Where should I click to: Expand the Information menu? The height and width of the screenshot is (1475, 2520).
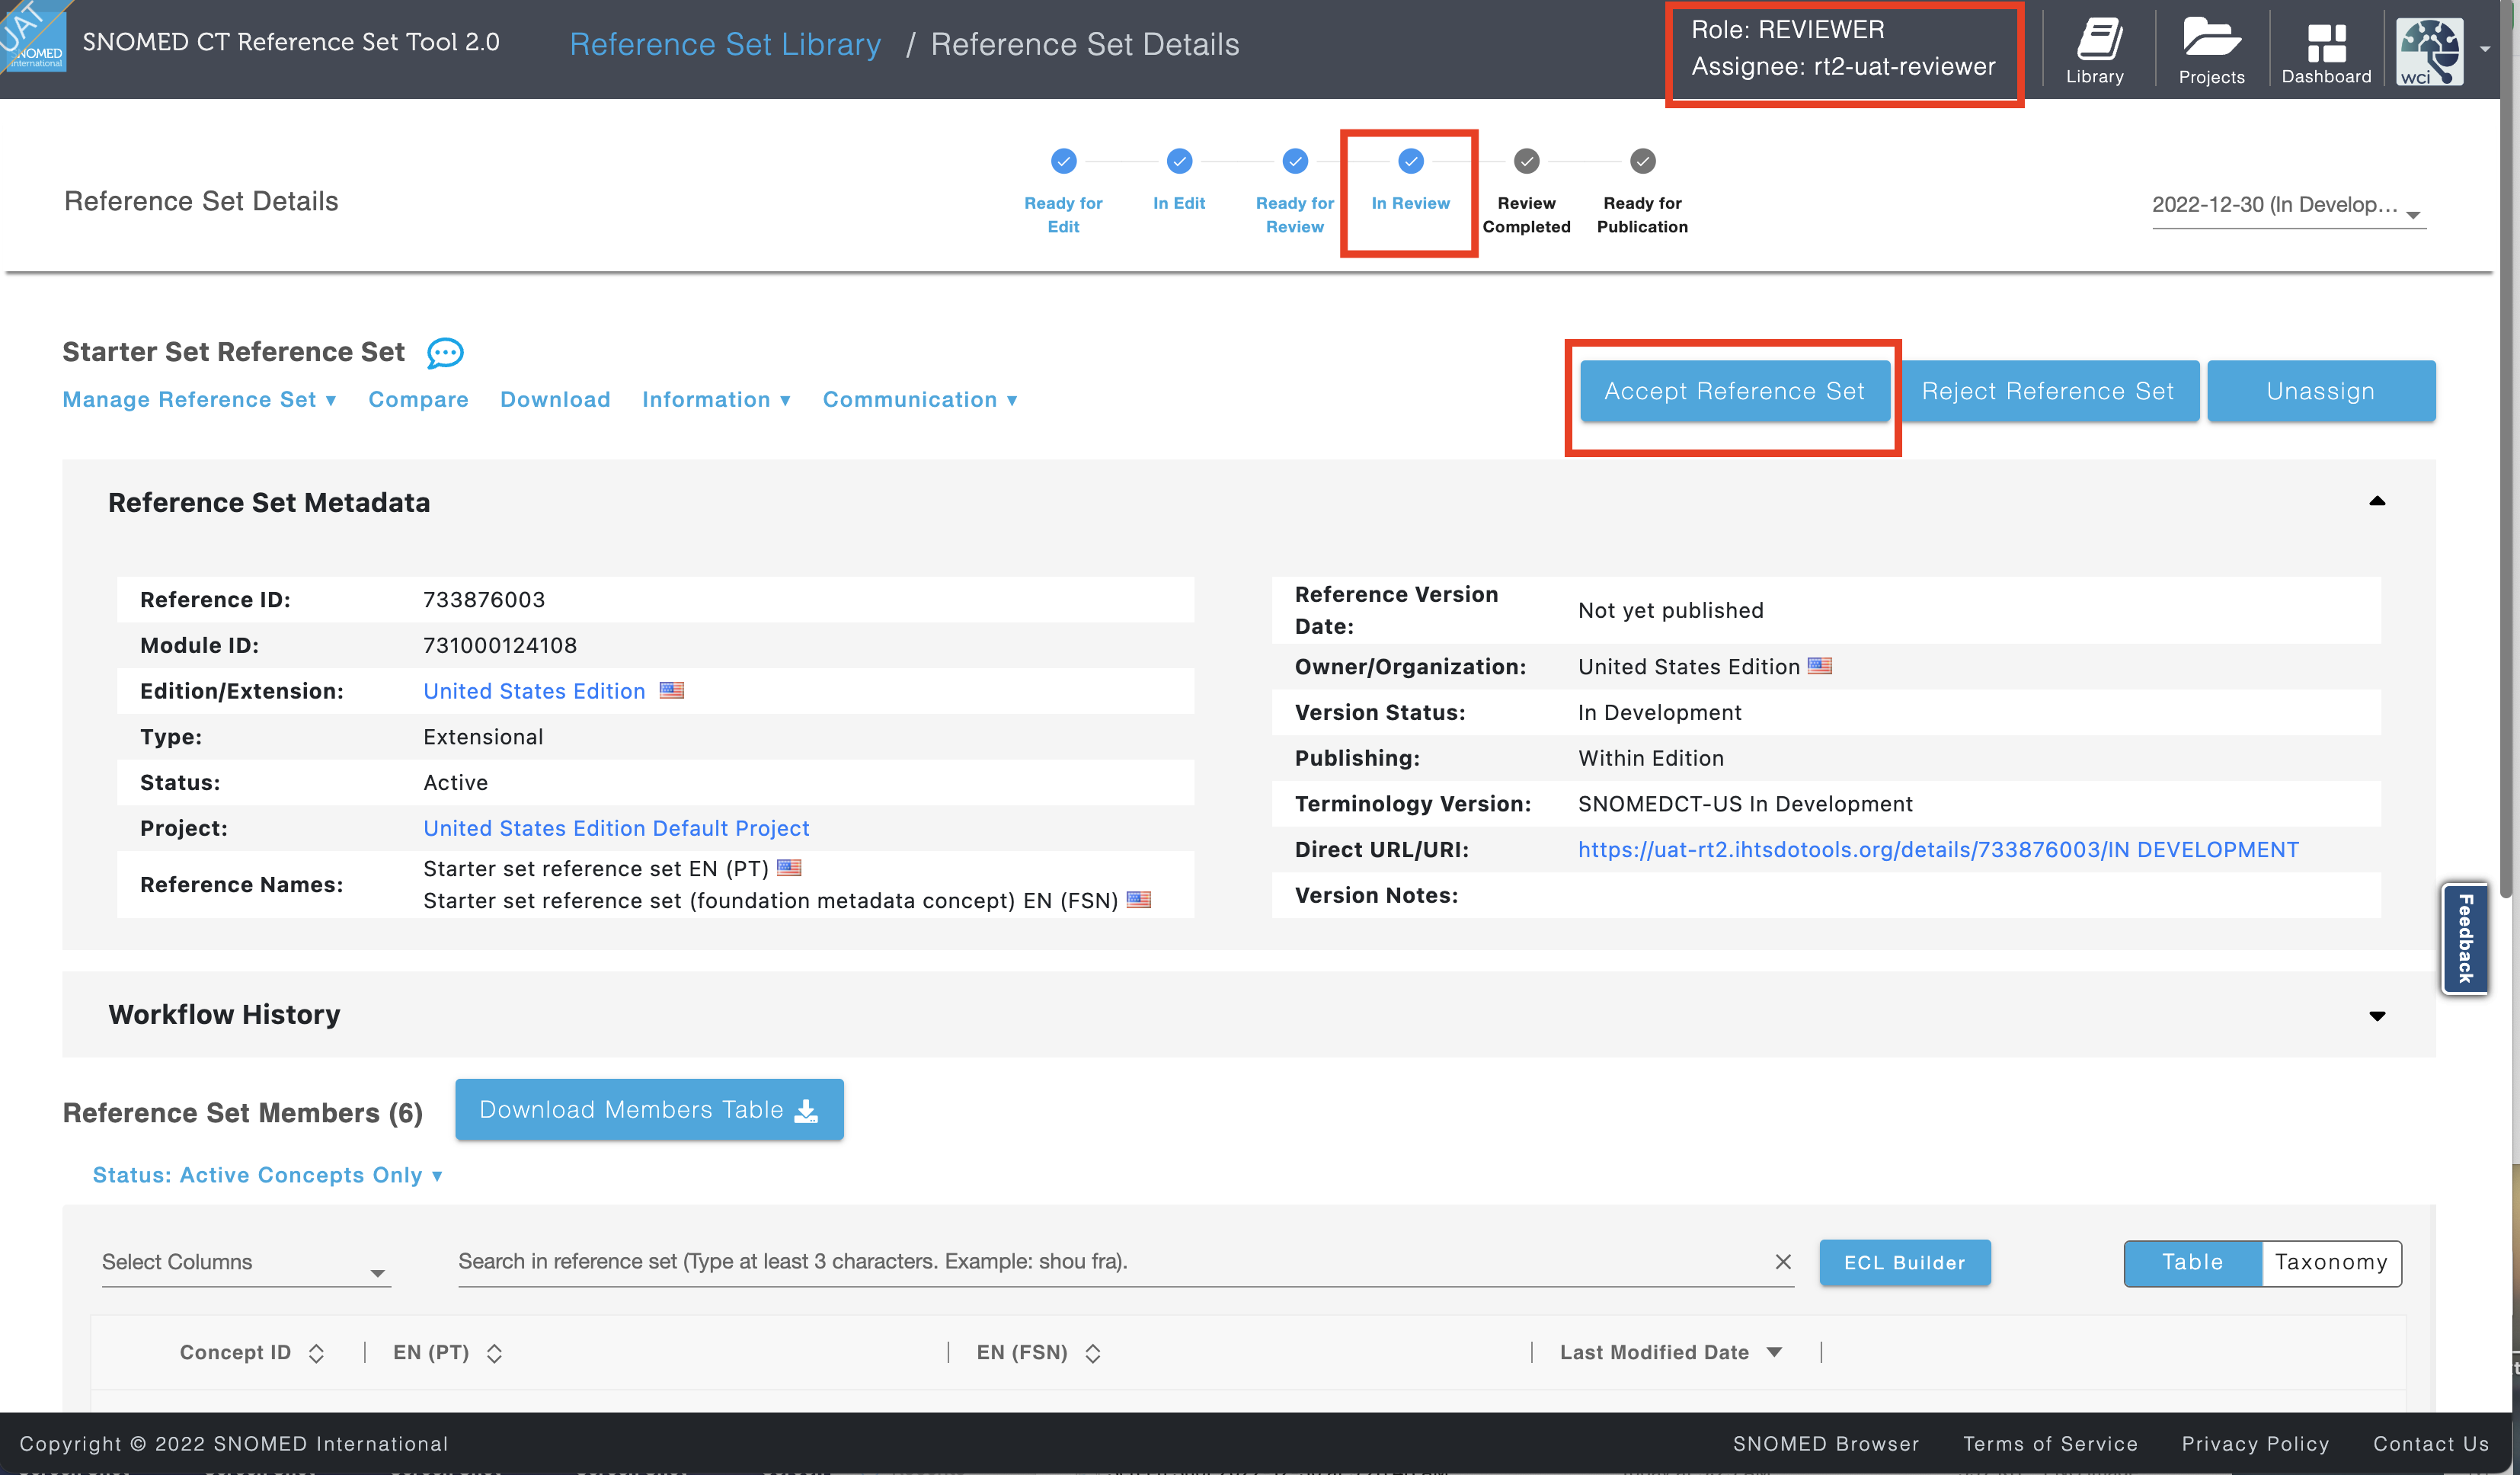coord(716,400)
